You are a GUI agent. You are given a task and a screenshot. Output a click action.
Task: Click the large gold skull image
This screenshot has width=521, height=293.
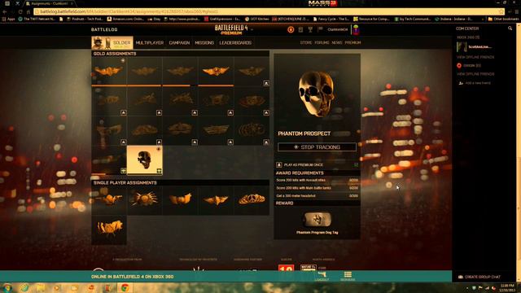[317, 94]
